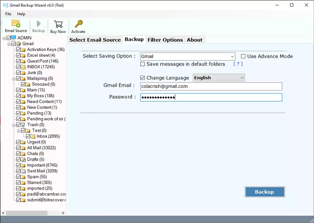Click the ADMIN computer icon
The height and width of the screenshot is (223, 314).
tap(13, 38)
